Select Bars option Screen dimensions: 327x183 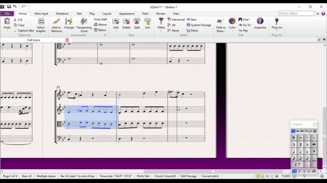(192, 20)
